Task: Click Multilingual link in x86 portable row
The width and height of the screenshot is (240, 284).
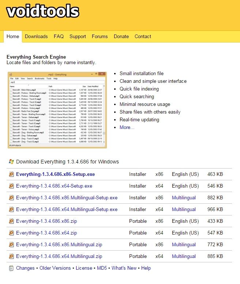Action: tap(184, 245)
